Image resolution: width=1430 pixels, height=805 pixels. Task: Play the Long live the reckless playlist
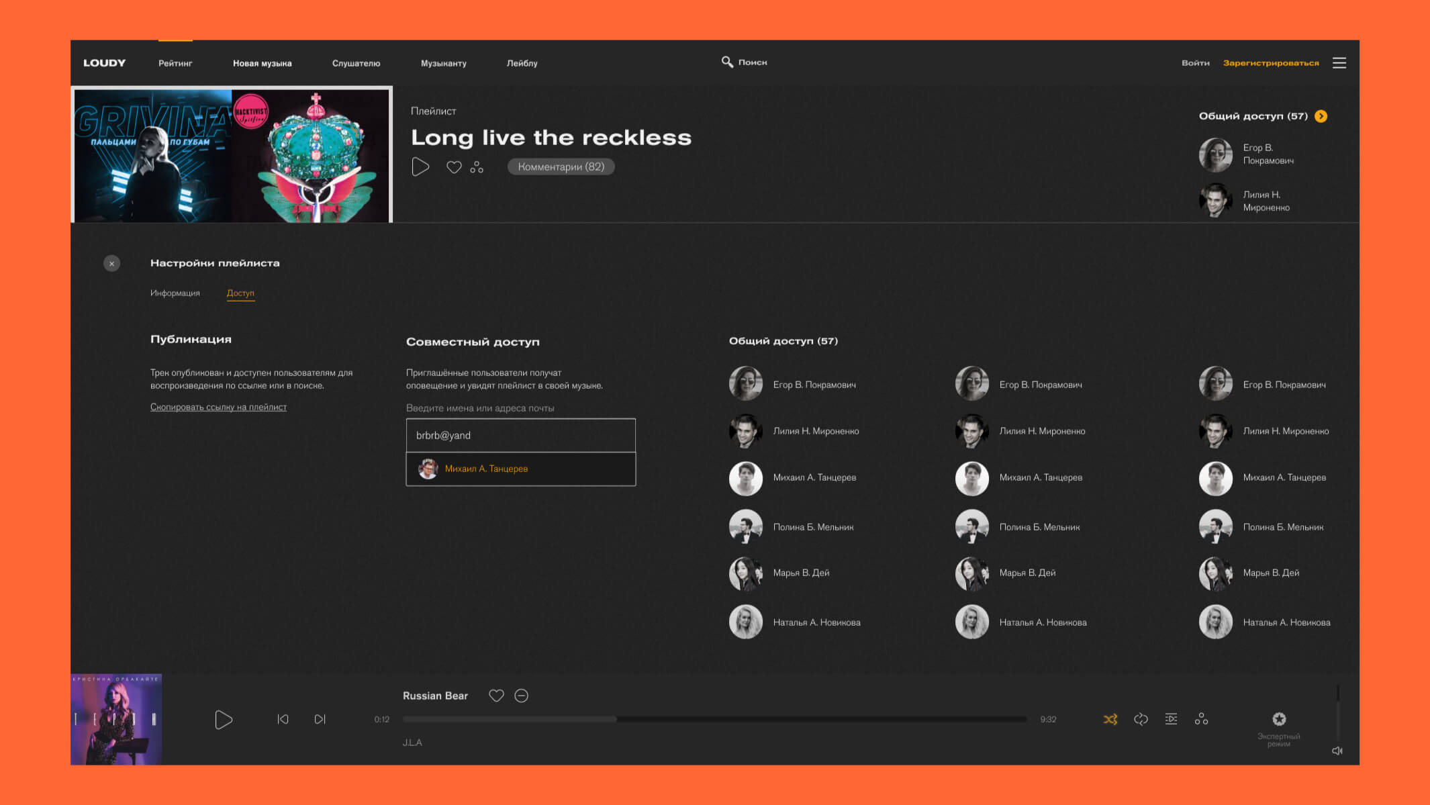[x=420, y=167]
